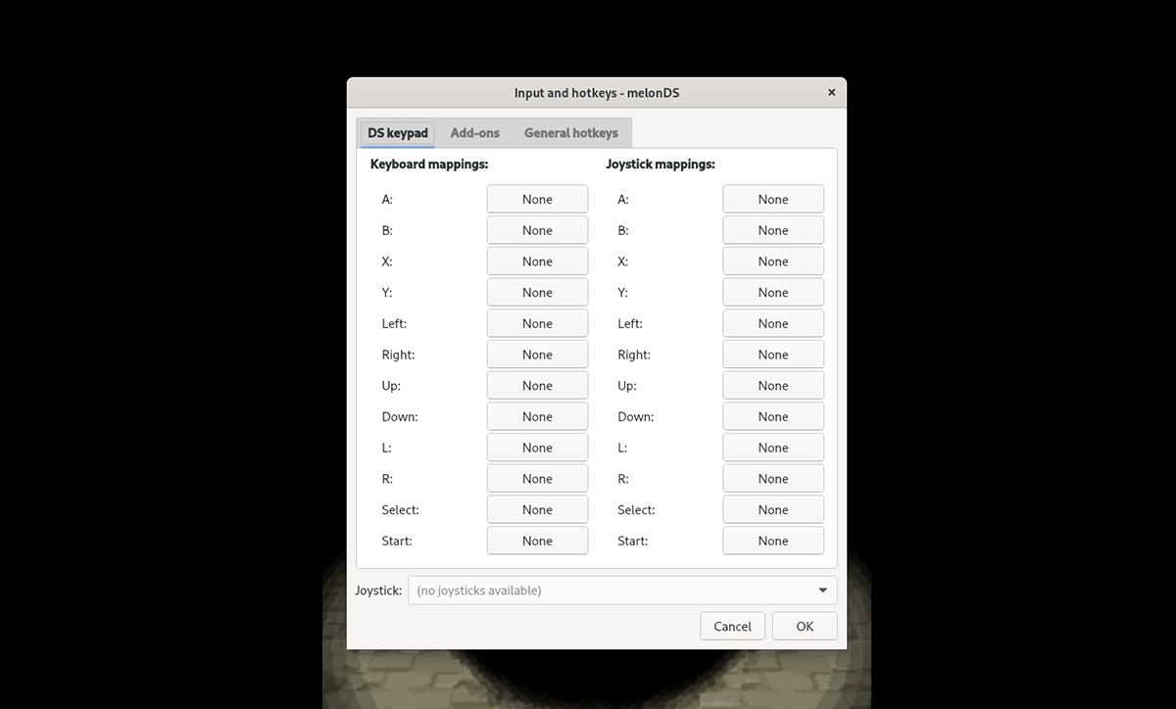Set joystick mapping for A button

[x=773, y=199]
